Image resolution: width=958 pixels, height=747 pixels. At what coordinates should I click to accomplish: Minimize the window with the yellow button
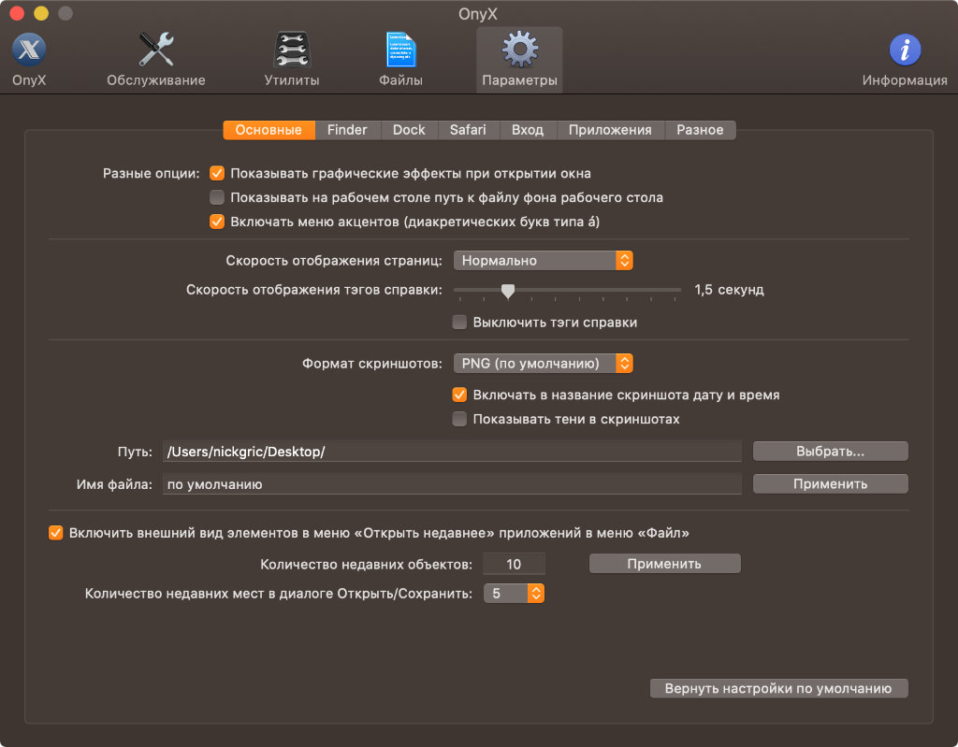coord(41,13)
